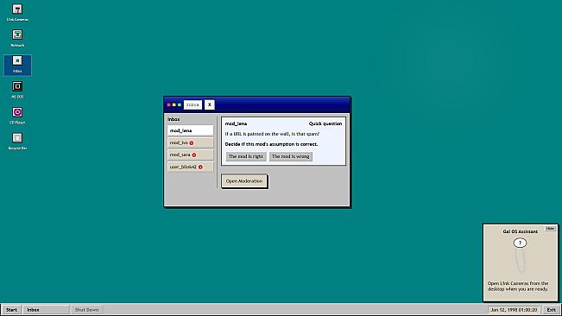562x316 pixels.
Task: Open the user_blink42 message
Action: click(x=190, y=167)
